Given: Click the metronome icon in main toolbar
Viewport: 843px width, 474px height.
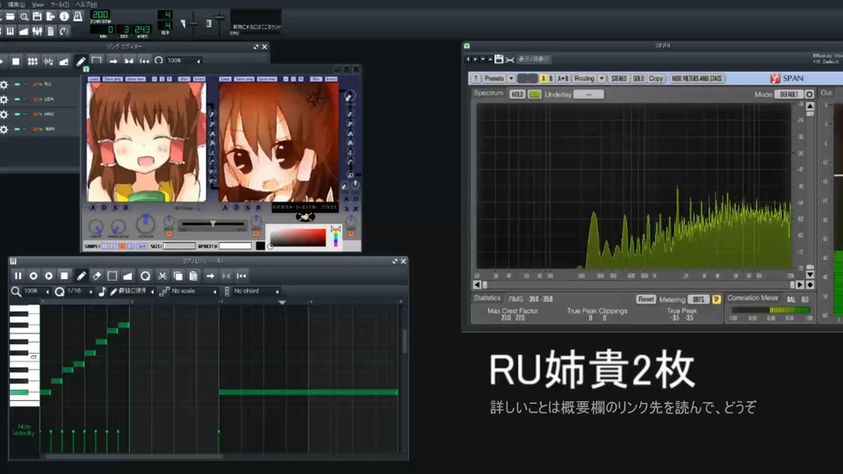Looking at the screenshot, I should coord(78,17).
